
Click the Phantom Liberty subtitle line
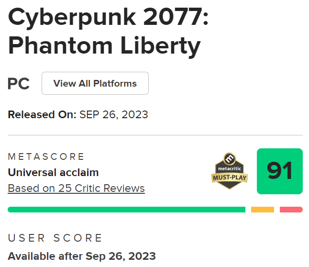(x=104, y=46)
